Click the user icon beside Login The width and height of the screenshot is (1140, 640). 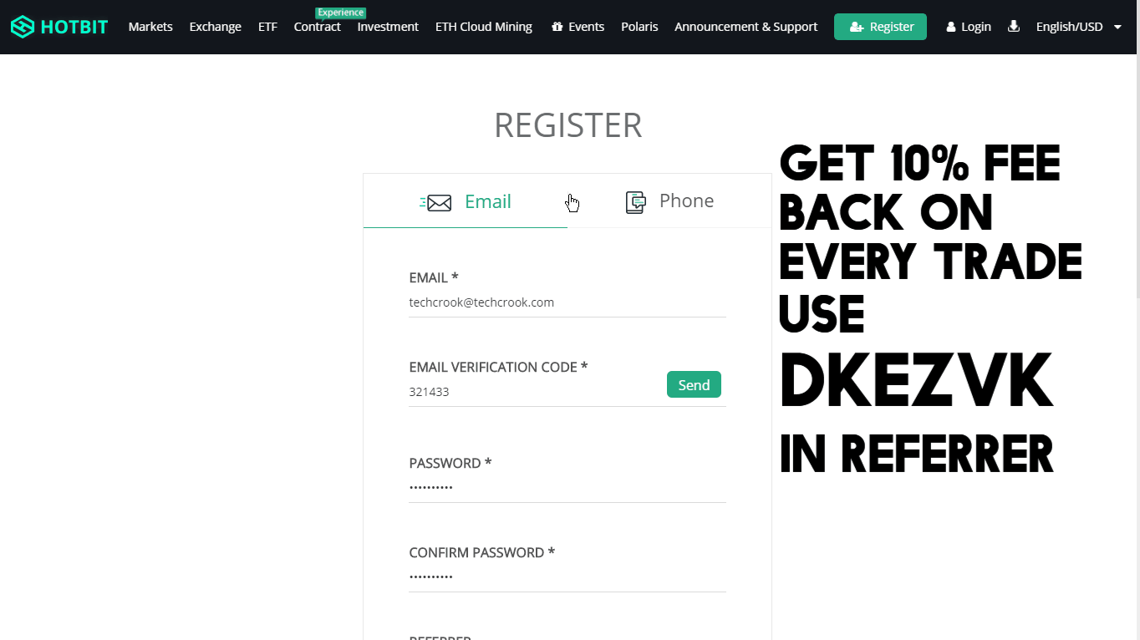[951, 27]
